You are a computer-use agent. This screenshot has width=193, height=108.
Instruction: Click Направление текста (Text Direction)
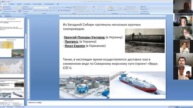click(81, 7)
